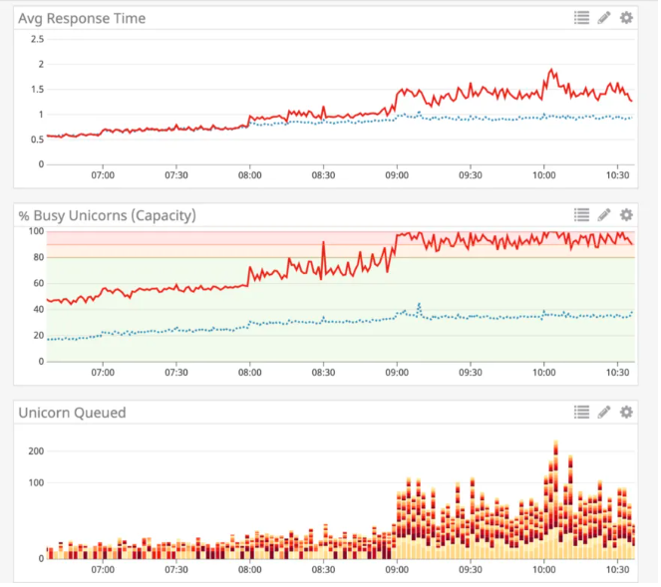Click the 10:00 axis label under Unicorn Queued chart
This screenshot has height=587, width=661.
[543, 570]
